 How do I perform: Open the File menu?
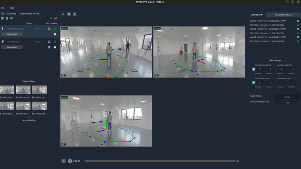pyautogui.click(x=3, y=8)
